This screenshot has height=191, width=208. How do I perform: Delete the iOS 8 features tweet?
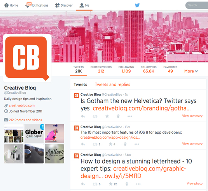pyautogui.click(x=125, y=144)
